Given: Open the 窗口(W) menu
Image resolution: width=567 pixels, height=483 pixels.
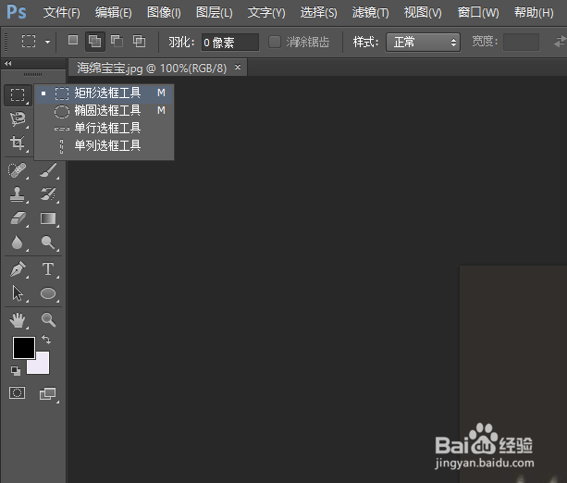Looking at the screenshot, I should point(478,13).
